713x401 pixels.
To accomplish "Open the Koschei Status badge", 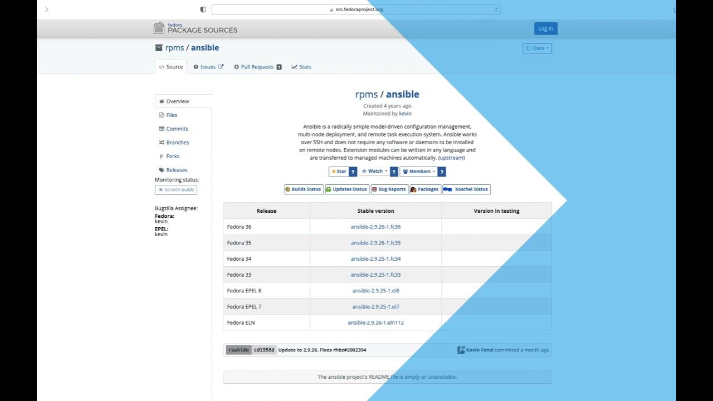I will click(x=467, y=189).
